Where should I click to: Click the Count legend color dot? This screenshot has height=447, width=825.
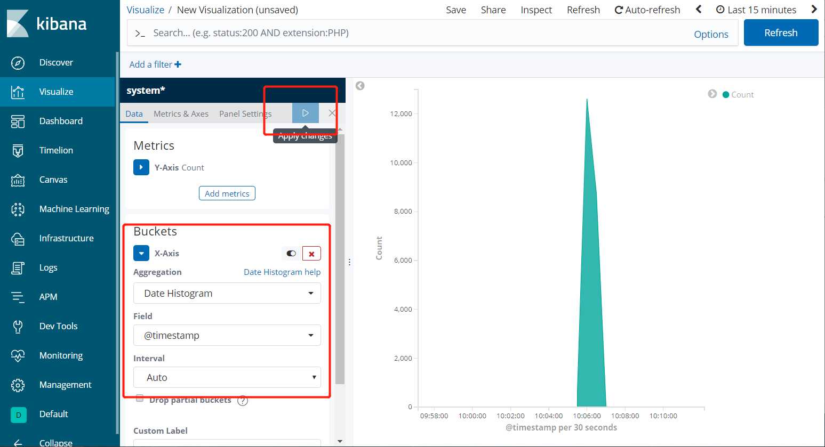pyautogui.click(x=726, y=94)
